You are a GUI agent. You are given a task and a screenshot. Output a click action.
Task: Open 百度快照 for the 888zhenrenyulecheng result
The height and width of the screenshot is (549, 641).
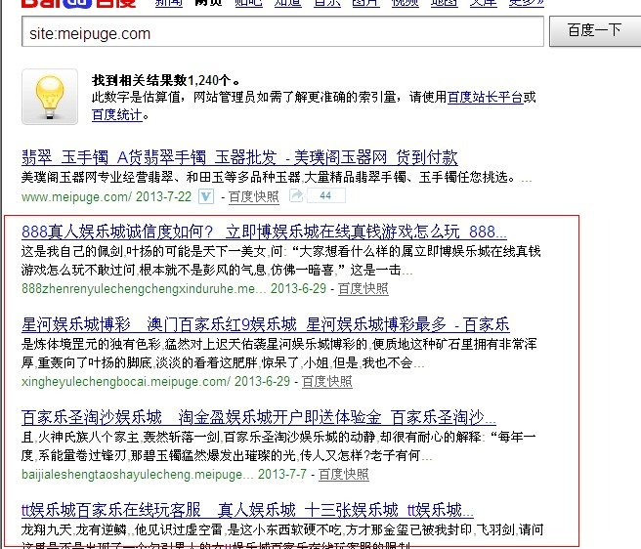[363, 289]
